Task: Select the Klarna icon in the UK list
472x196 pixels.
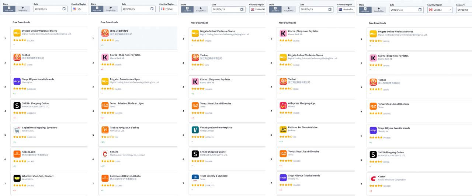Action: (195, 81)
